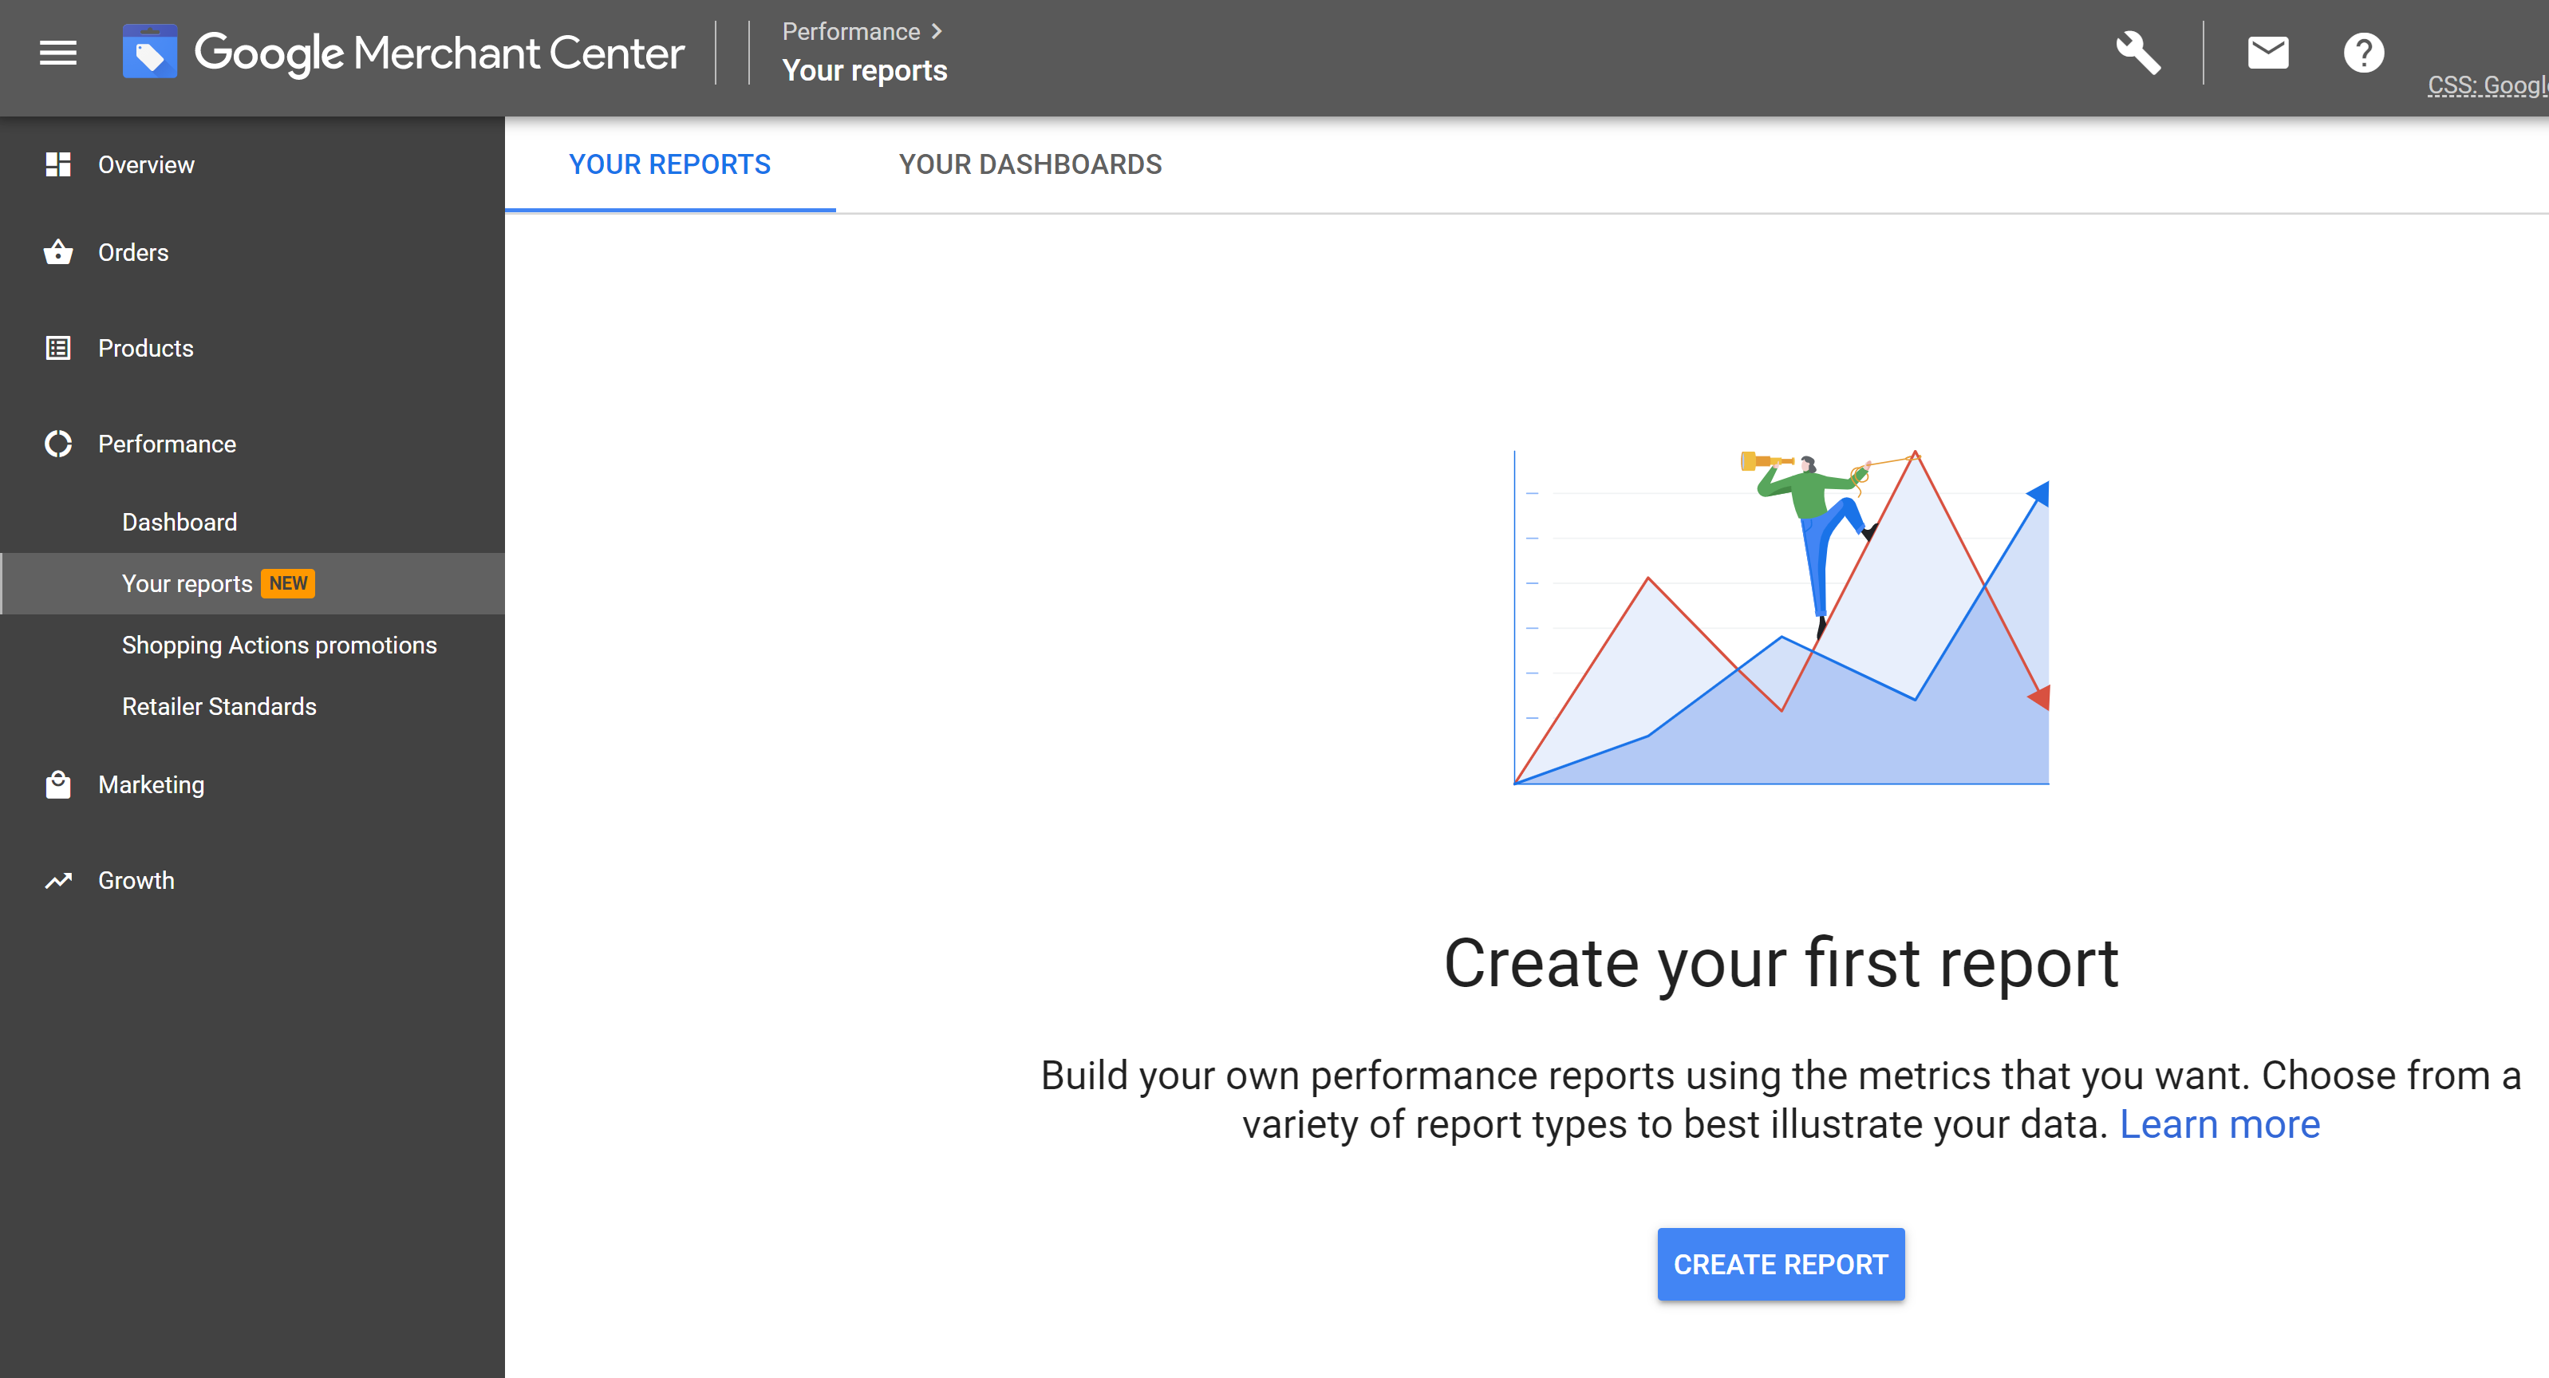The height and width of the screenshot is (1378, 2549).
Task: Click the Your reports NEW label
Action: tap(214, 584)
